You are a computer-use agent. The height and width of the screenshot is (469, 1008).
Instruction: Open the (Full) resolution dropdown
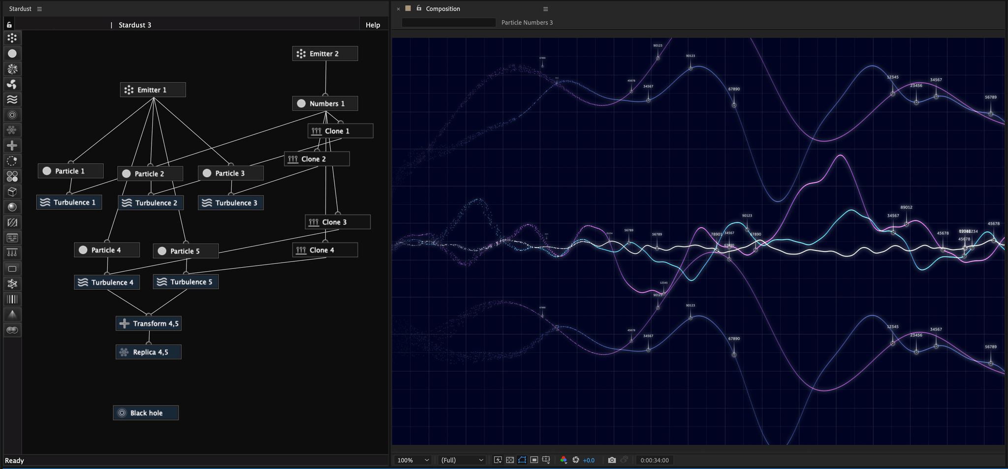coord(461,460)
